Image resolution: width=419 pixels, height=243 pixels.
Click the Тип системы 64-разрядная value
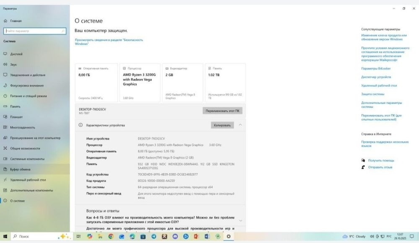point(175,187)
